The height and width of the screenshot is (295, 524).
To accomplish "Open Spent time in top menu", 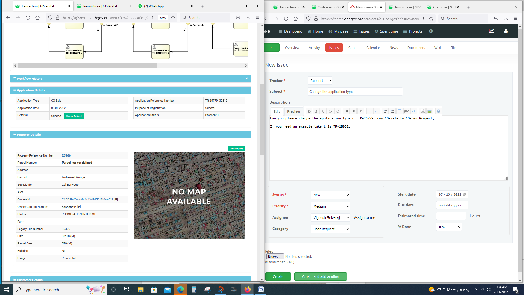I will coord(386,31).
